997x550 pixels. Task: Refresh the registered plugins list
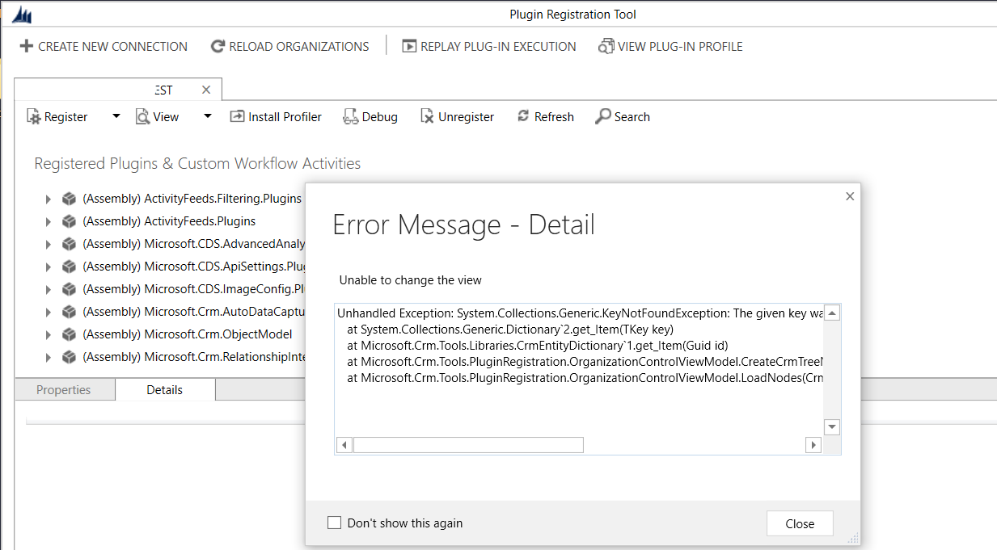coord(544,116)
